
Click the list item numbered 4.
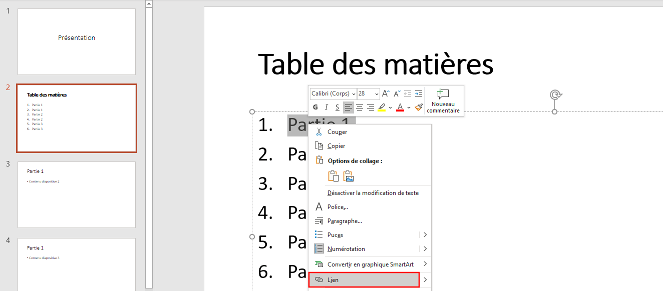point(282,213)
